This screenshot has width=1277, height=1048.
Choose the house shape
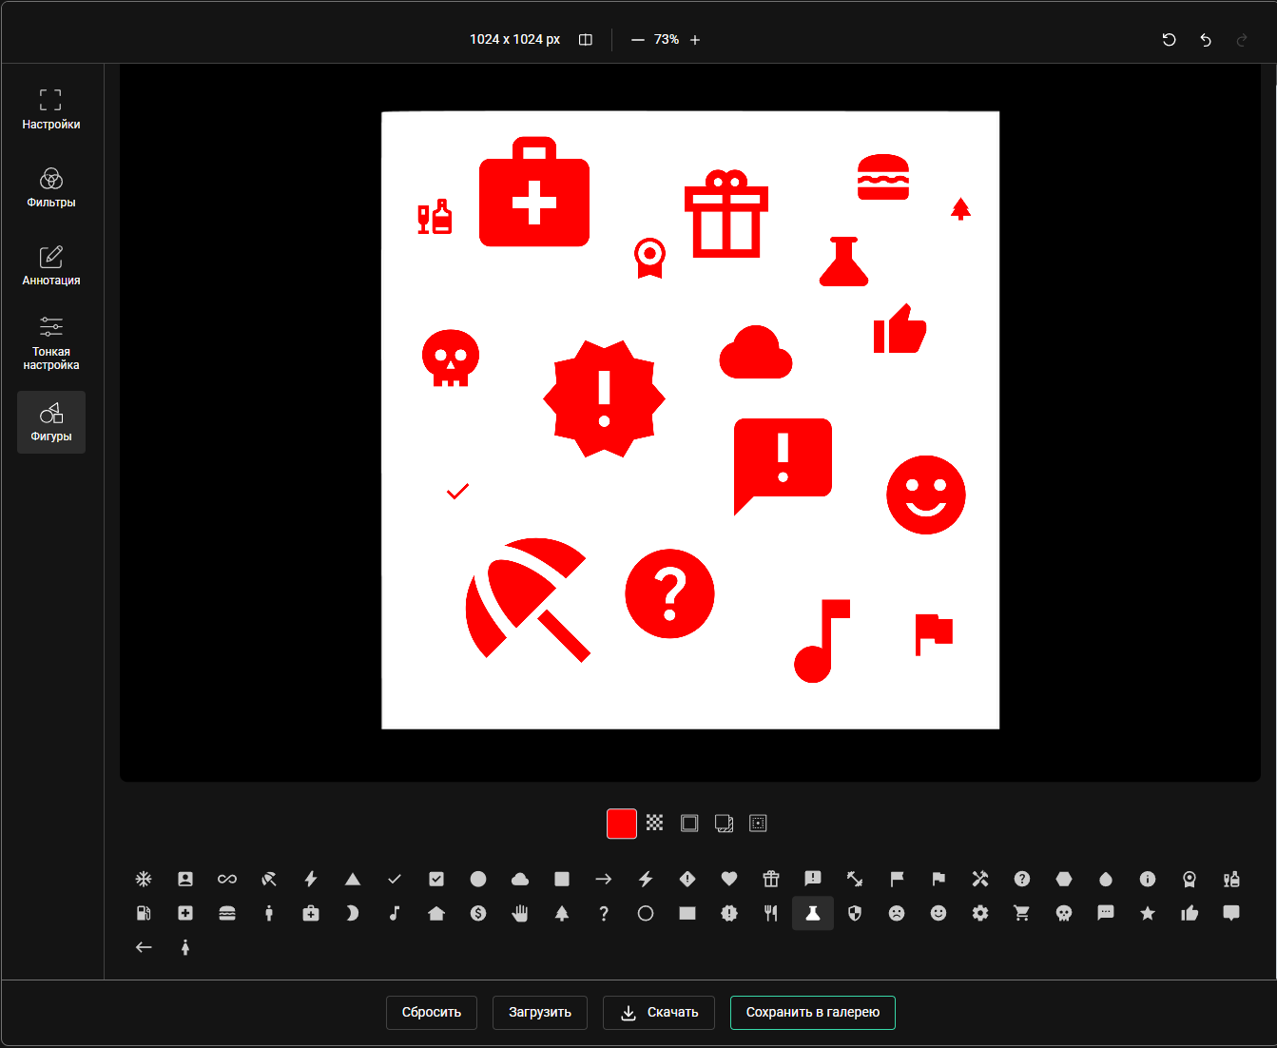click(436, 913)
